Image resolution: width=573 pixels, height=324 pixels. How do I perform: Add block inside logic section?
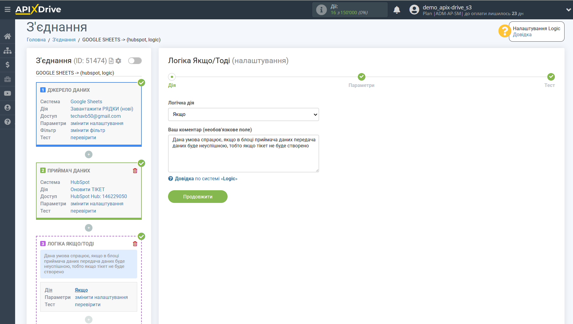(x=89, y=319)
